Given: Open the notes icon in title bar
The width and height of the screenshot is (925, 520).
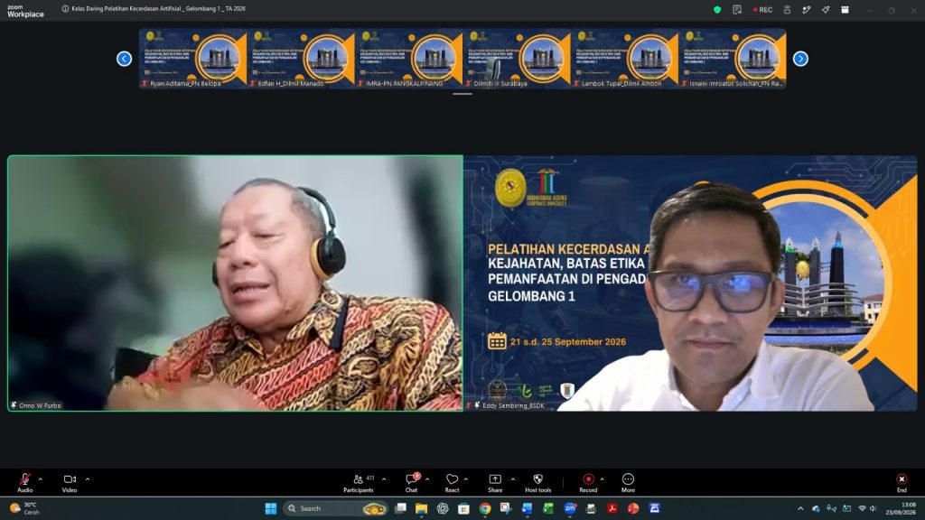Looking at the screenshot, I should pyautogui.click(x=737, y=9).
